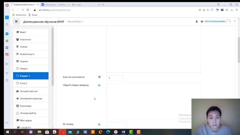Open Значки in the navigation
This screenshot has height=135, width=240.
click(x=31, y=46)
